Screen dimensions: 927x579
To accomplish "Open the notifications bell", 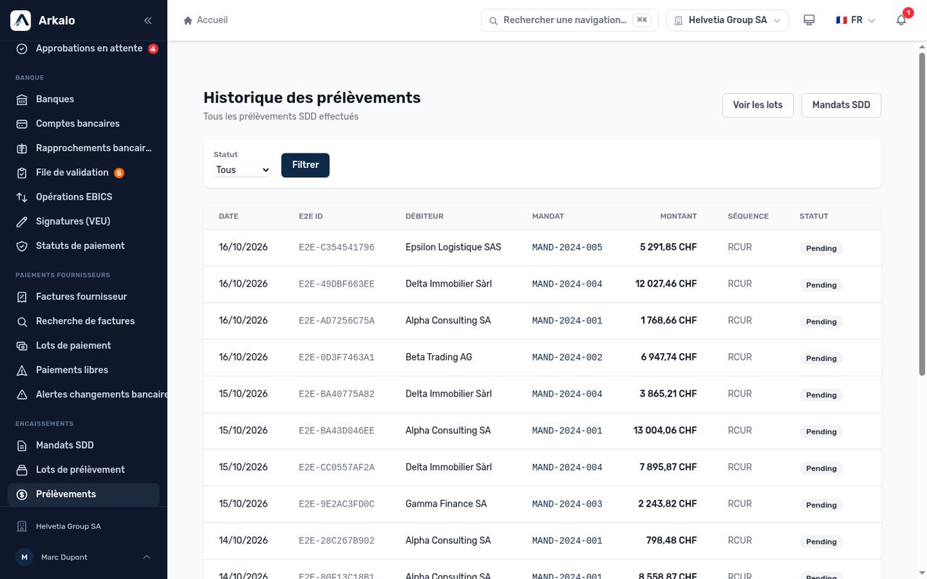I will (x=902, y=20).
